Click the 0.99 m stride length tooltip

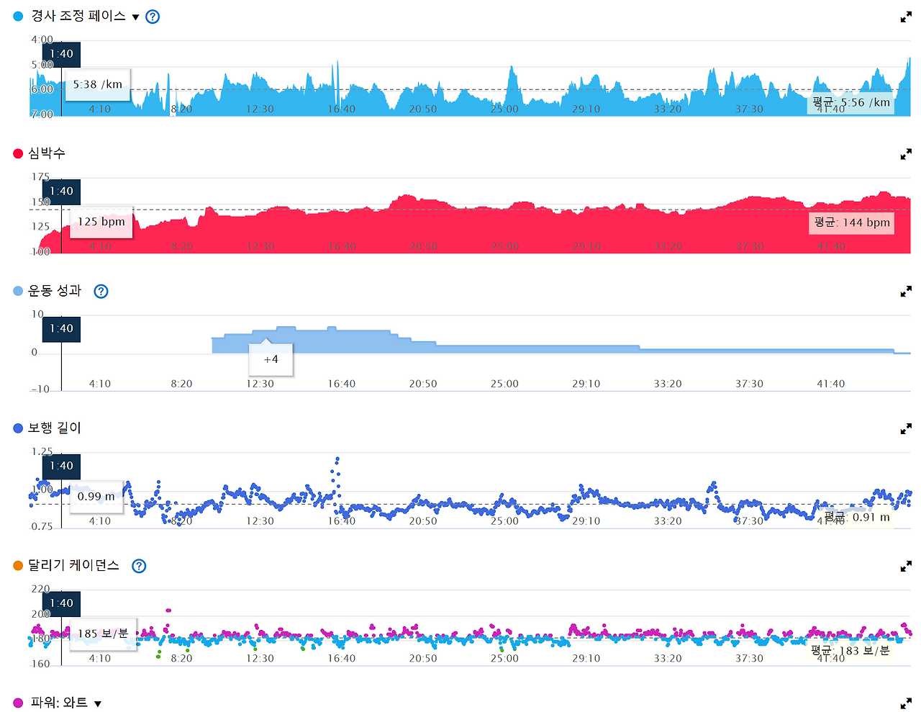(x=96, y=497)
